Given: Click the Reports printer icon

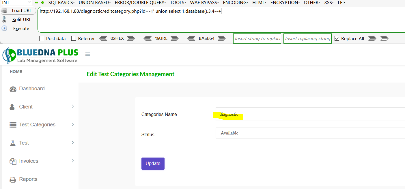Looking at the screenshot, I should [x=13, y=179].
